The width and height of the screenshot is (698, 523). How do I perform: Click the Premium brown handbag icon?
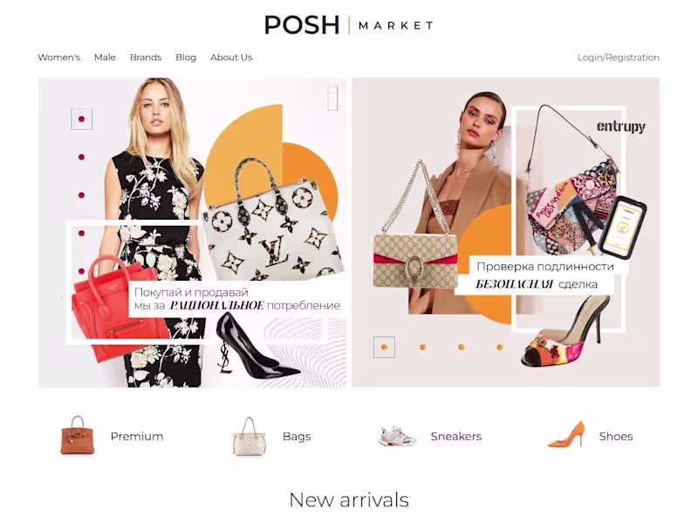click(x=78, y=435)
